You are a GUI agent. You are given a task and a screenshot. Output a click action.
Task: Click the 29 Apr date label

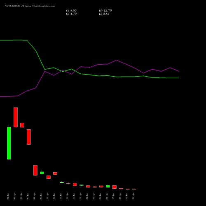coord(126,196)
